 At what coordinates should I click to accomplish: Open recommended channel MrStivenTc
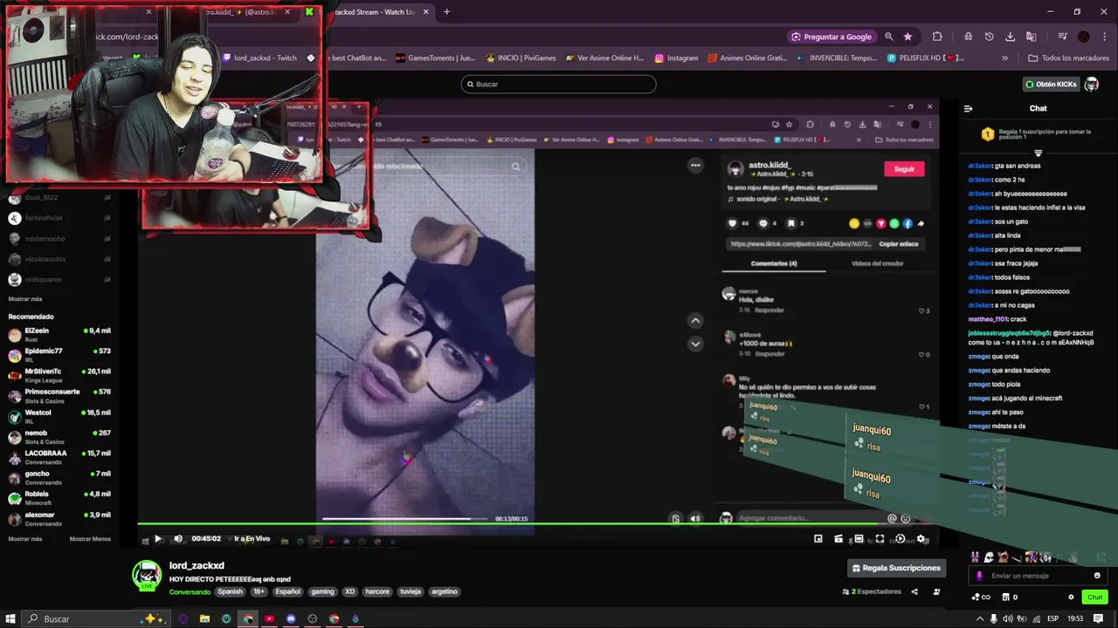[x=59, y=375]
